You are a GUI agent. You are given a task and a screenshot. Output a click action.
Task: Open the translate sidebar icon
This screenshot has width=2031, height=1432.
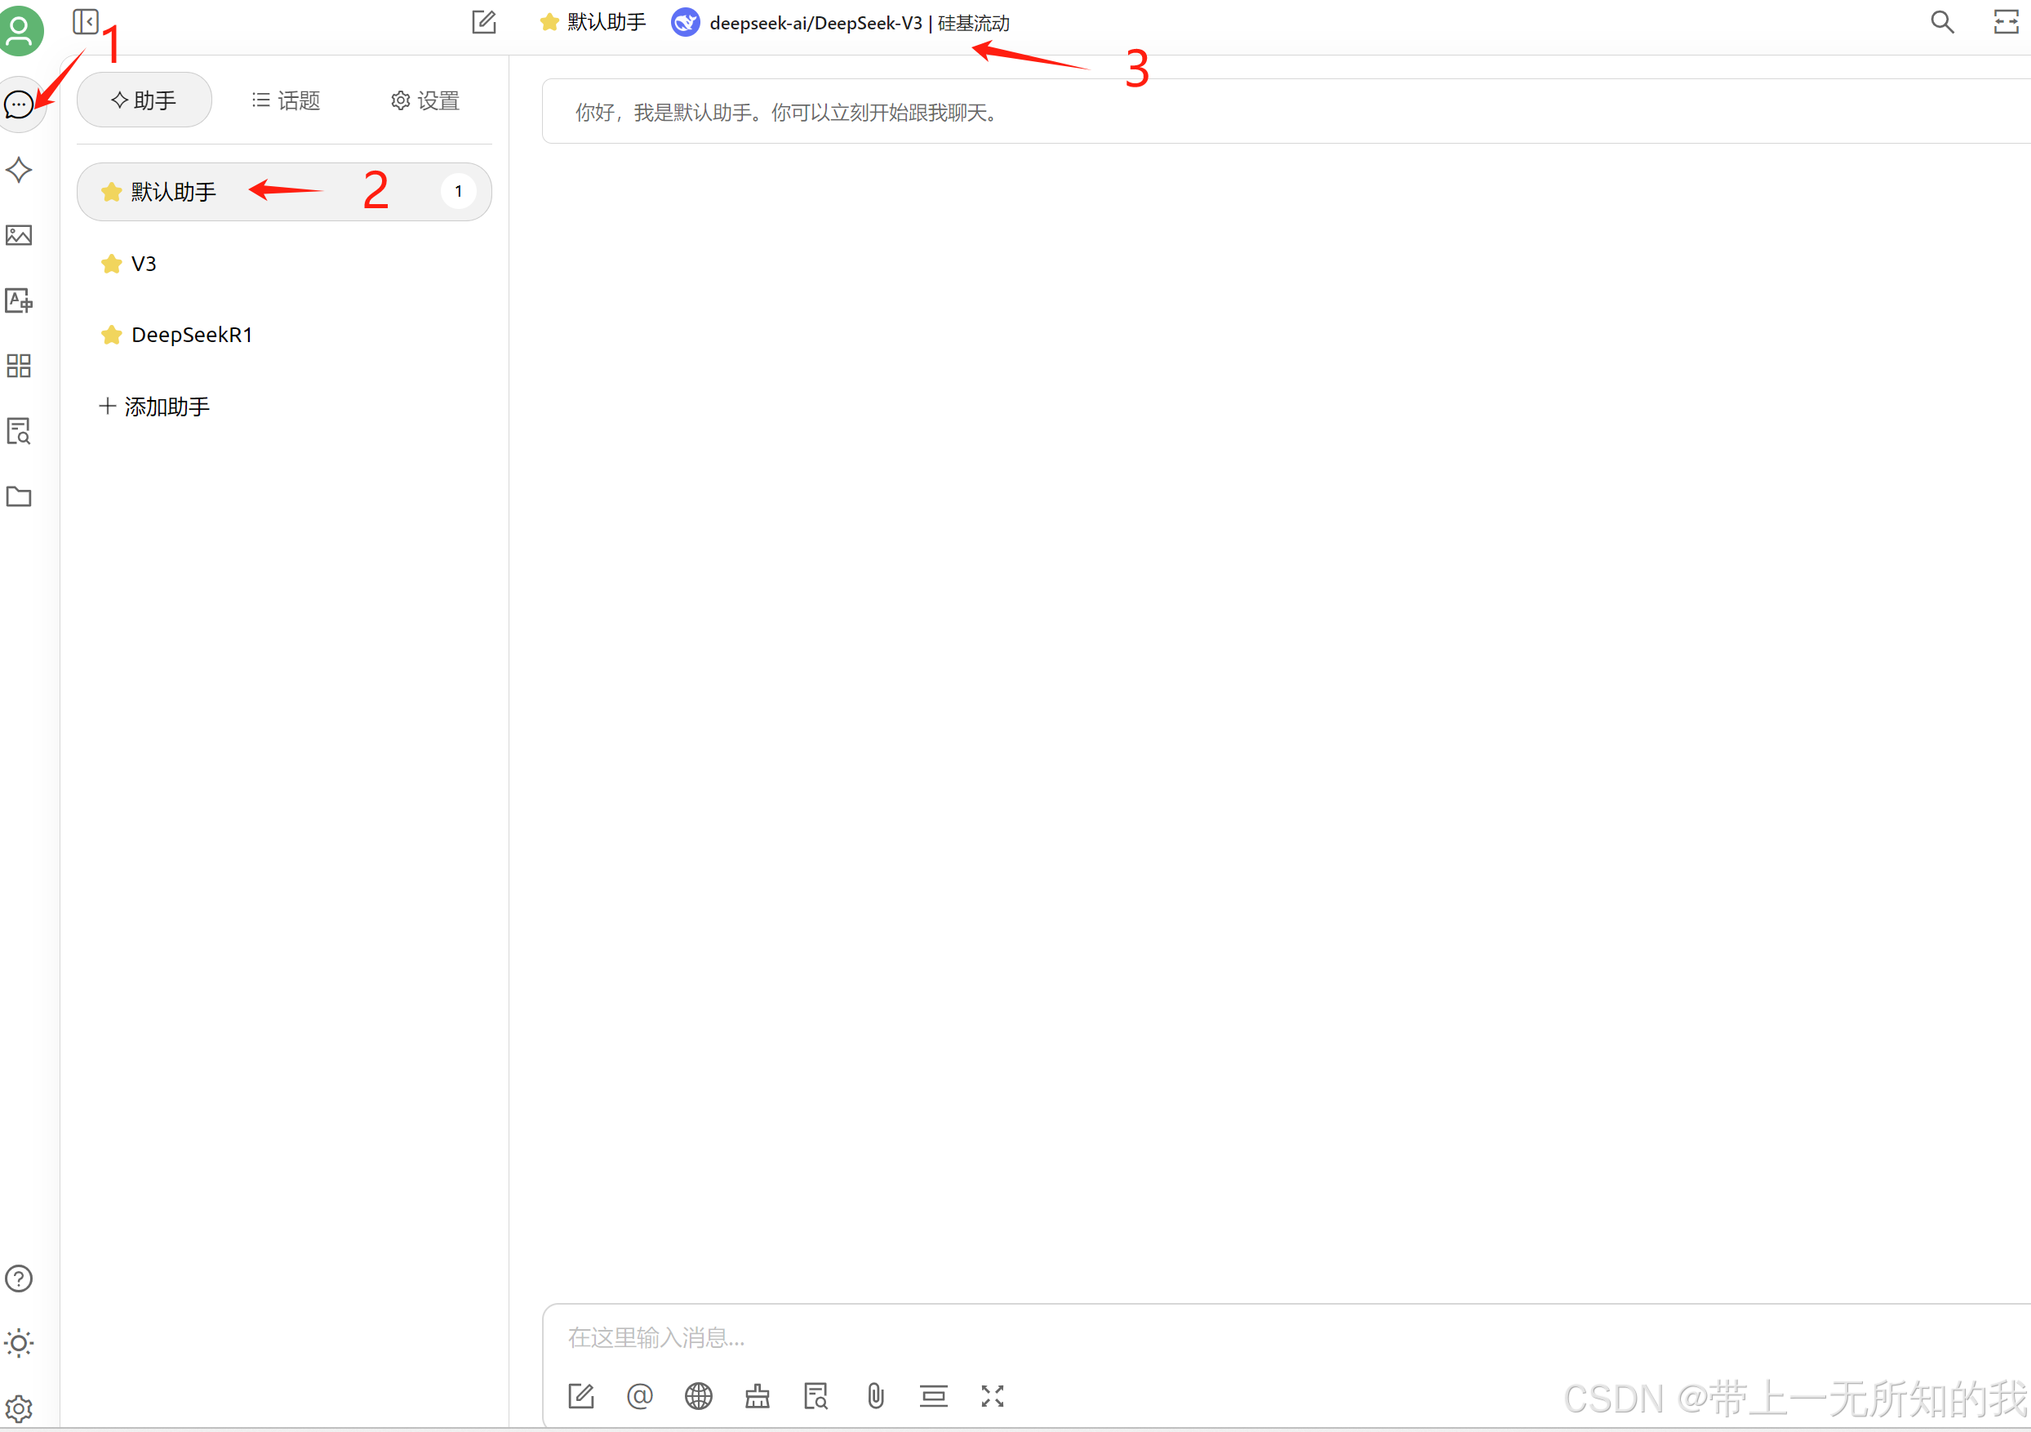pos(20,300)
